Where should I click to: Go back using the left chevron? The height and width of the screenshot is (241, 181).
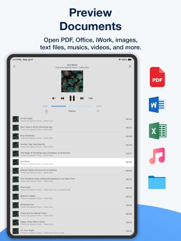pos(15,66)
